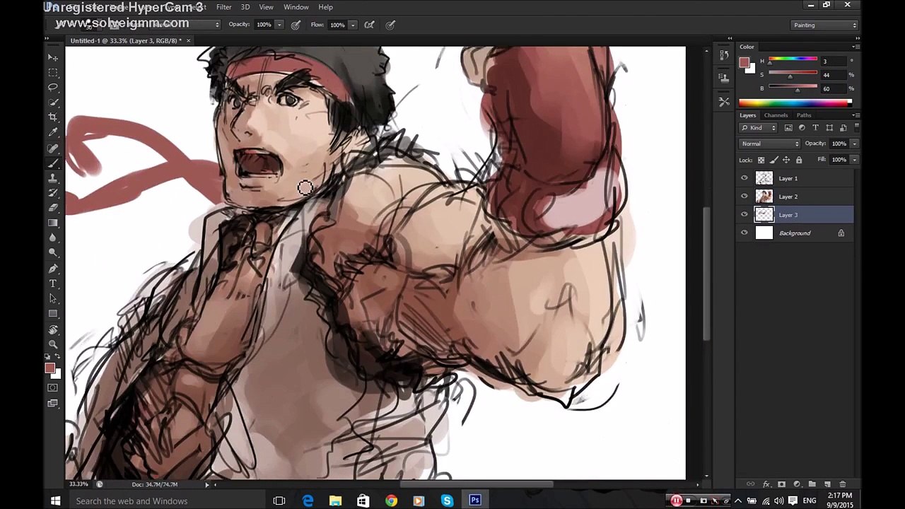Screen dimensions: 905x509
Task: Toggle layer filtering switch on or off
Action: point(856,128)
